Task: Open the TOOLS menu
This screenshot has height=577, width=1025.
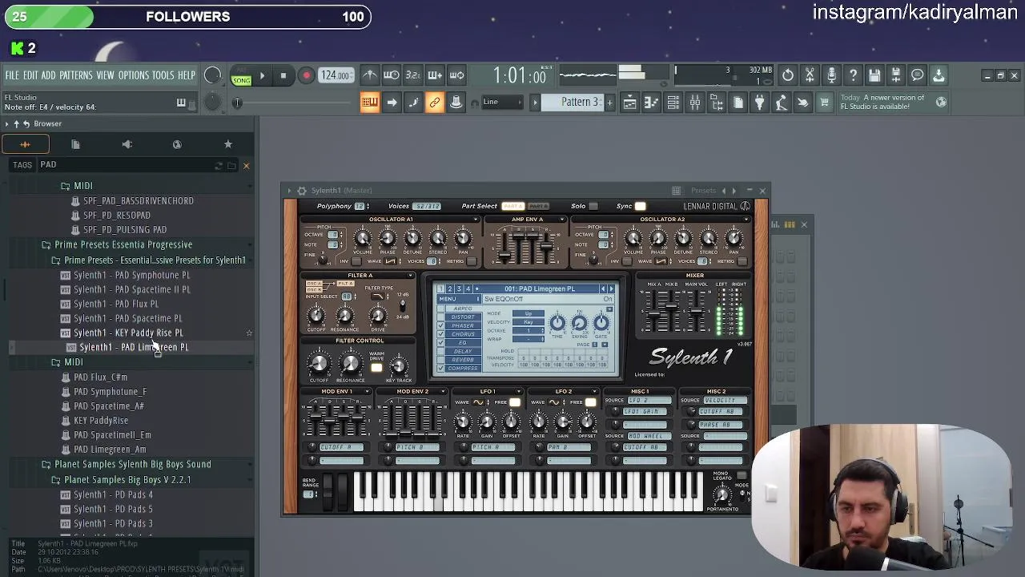Action: point(163,75)
